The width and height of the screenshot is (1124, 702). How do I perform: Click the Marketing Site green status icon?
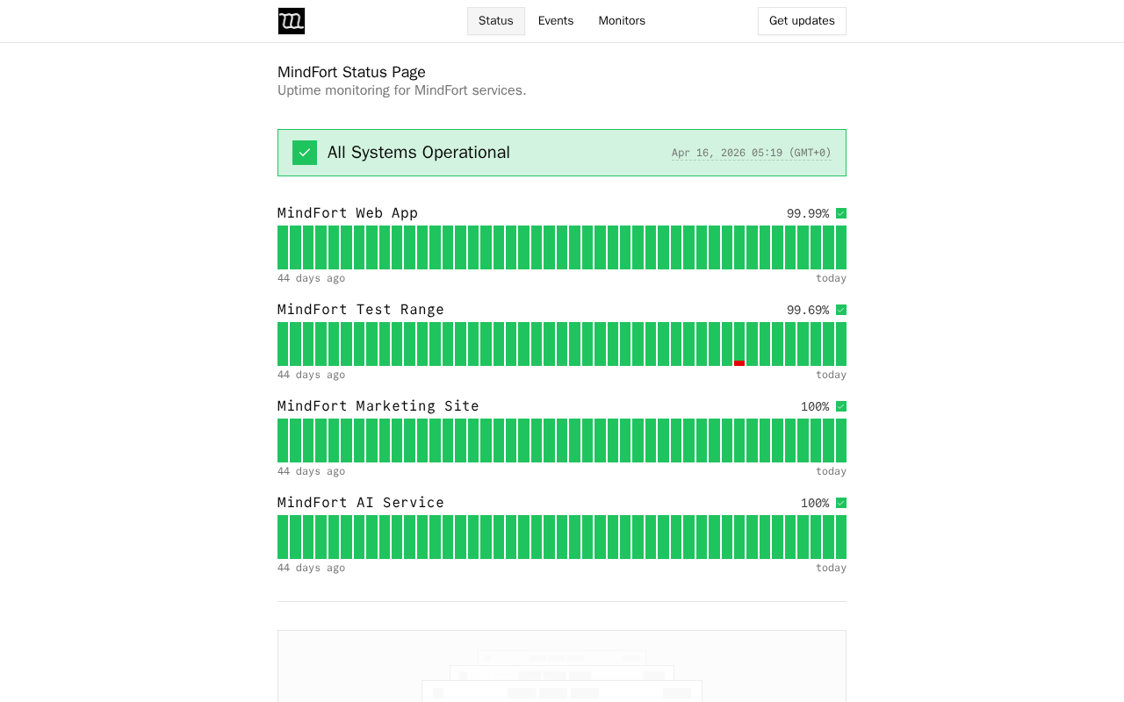pyautogui.click(x=841, y=406)
